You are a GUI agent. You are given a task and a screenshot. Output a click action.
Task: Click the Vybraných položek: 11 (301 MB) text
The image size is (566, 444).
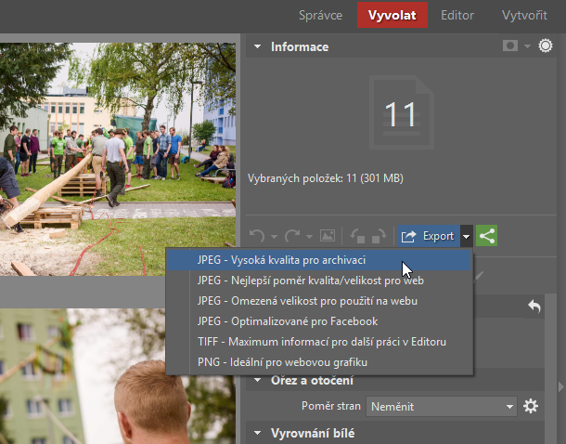pyautogui.click(x=326, y=178)
